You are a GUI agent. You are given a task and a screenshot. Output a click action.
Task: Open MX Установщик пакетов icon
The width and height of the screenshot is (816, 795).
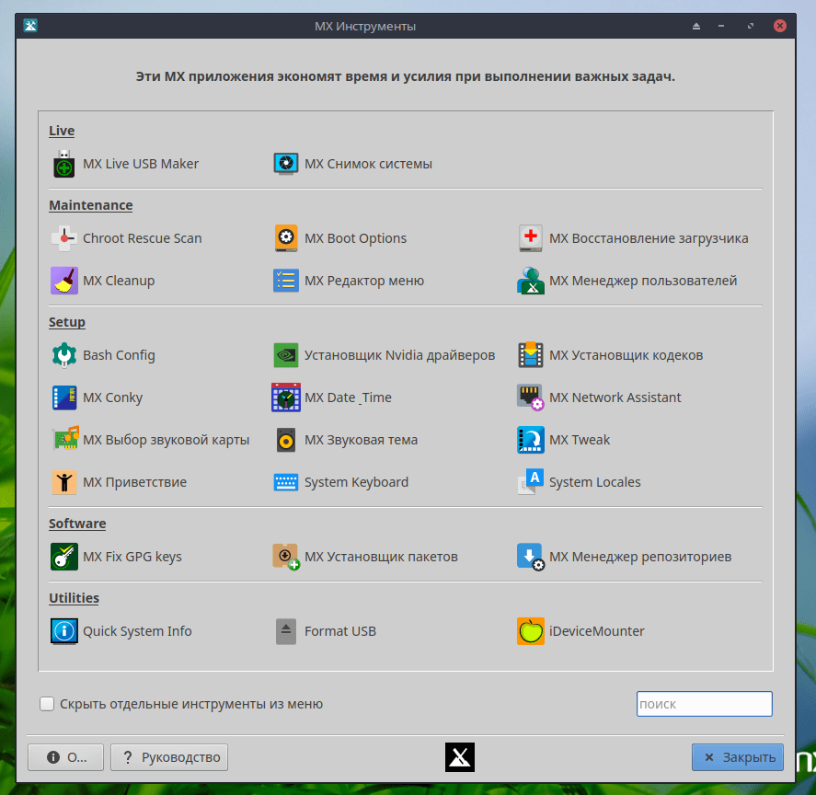pyautogui.click(x=286, y=557)
